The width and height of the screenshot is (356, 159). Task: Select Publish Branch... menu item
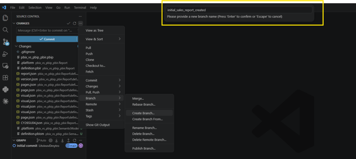[x=149, y=148]
